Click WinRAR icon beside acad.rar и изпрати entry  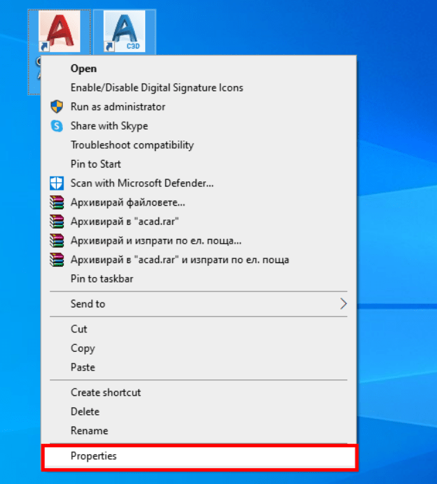click(x=57, y=260)
